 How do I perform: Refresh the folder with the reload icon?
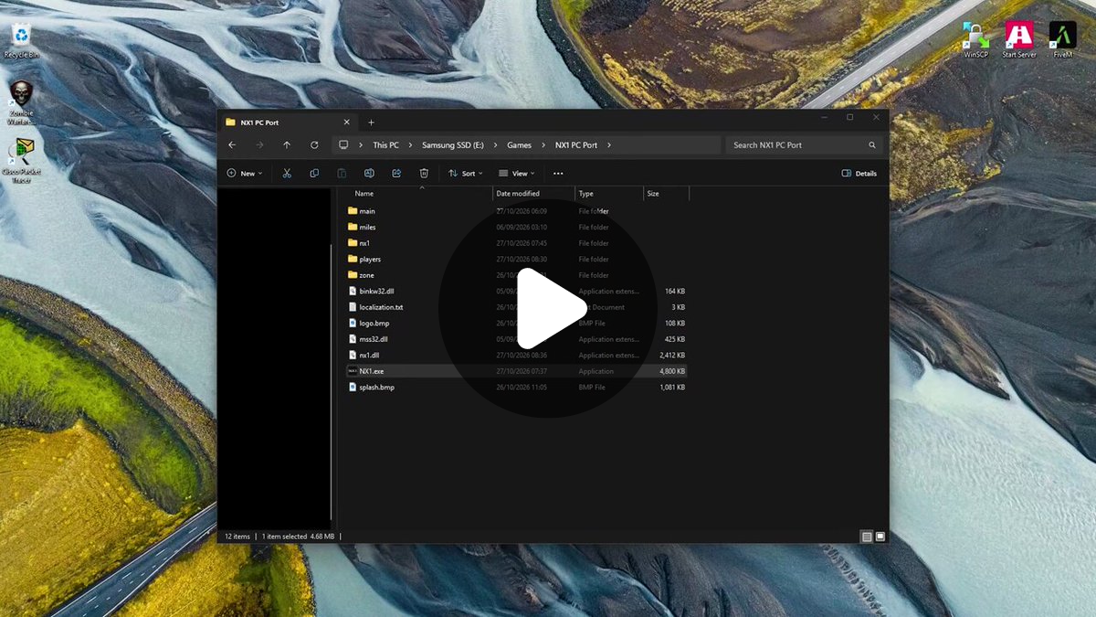(x=314, y=144)
